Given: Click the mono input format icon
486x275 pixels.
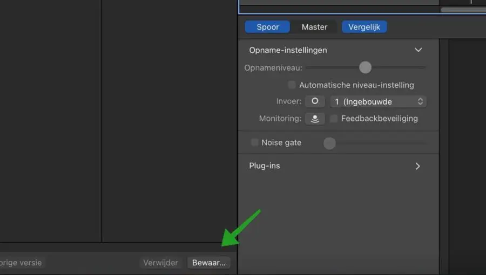Looking at the screenshot, I should (x=315, y=101).
